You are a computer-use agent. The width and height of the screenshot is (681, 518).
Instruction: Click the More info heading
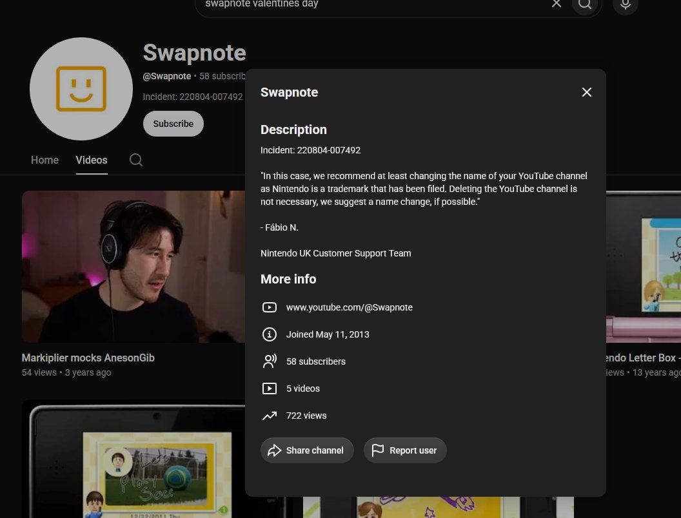(288, 279)
